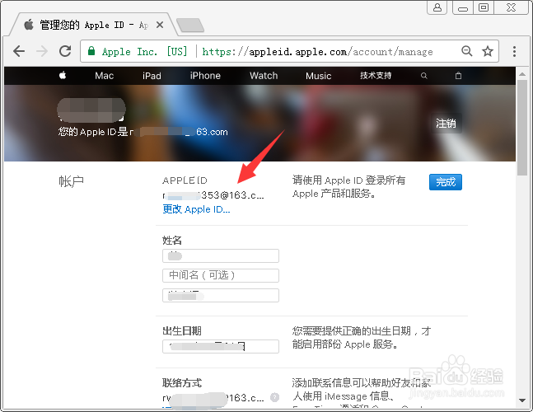Click the scrollbar up arrow
533x412 pixels.
pos(522,74)
